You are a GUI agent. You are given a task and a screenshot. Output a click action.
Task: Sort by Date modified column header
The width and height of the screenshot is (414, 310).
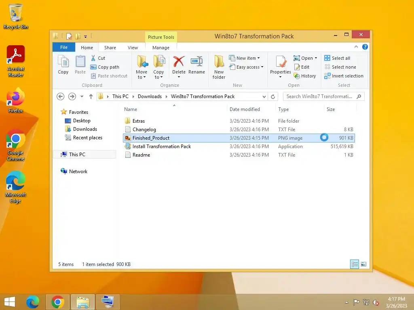pos(245,109)
